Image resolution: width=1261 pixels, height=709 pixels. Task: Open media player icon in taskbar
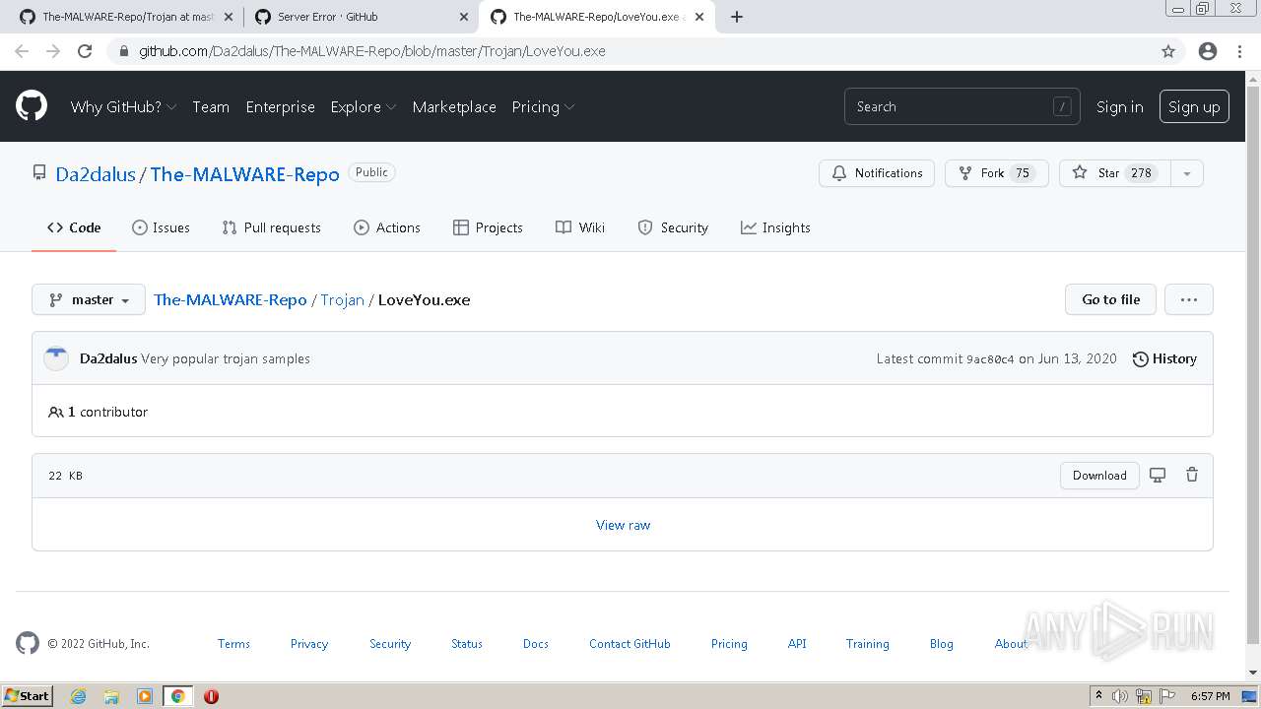click(145, 696)
